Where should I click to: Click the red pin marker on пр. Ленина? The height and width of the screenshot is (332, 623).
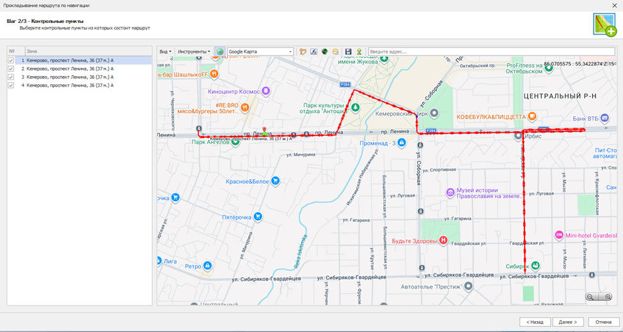point(264,130)
